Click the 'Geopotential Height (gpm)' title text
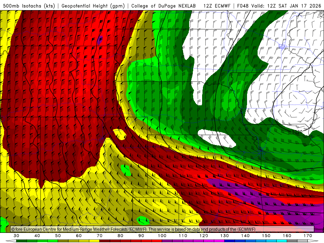 [93, 6]
